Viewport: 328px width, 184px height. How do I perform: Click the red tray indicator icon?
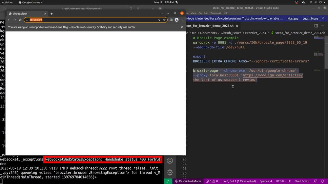tap(297, 2)
